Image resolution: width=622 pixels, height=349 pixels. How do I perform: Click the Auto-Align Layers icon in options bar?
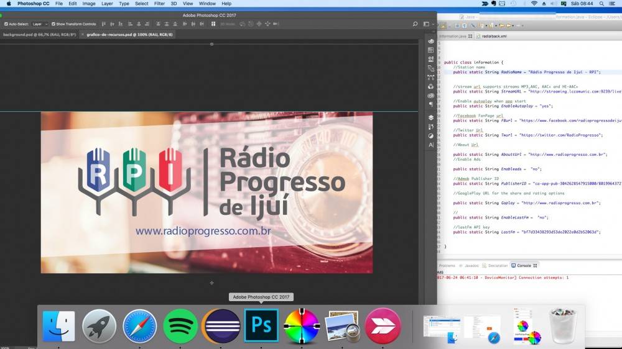click(x=213, y=24)
